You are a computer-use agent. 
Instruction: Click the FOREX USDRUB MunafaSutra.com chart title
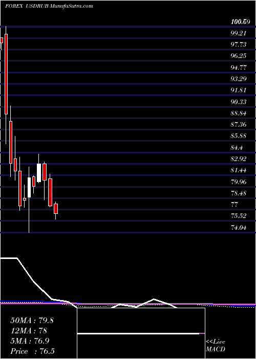49,6
